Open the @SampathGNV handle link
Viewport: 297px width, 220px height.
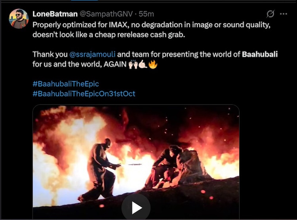(105, 14)
